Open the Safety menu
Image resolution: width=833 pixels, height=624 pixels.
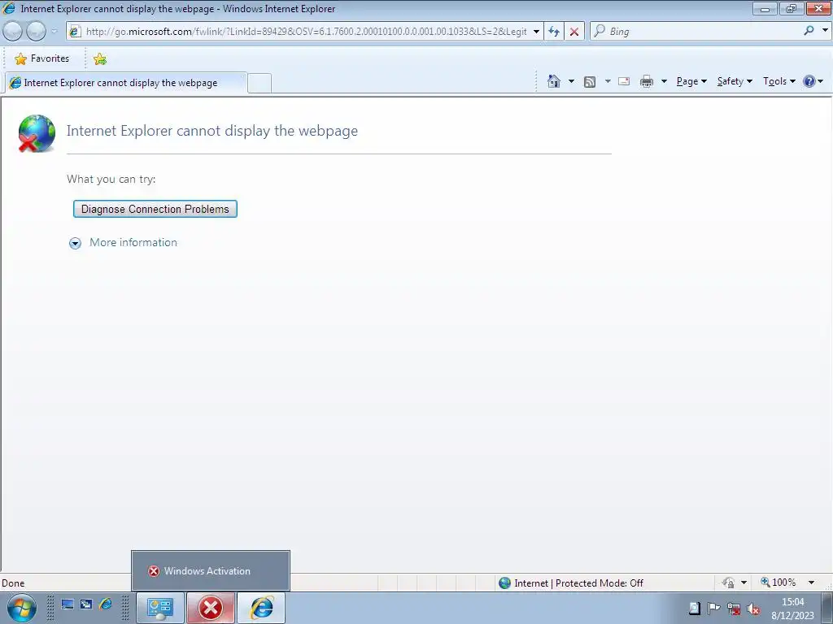(x=735, y=81)
